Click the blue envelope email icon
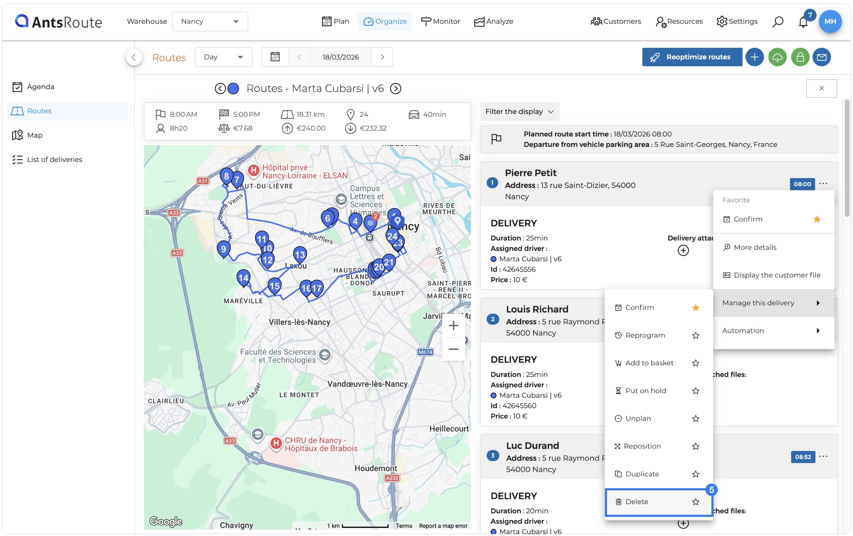 click(821, 57)
